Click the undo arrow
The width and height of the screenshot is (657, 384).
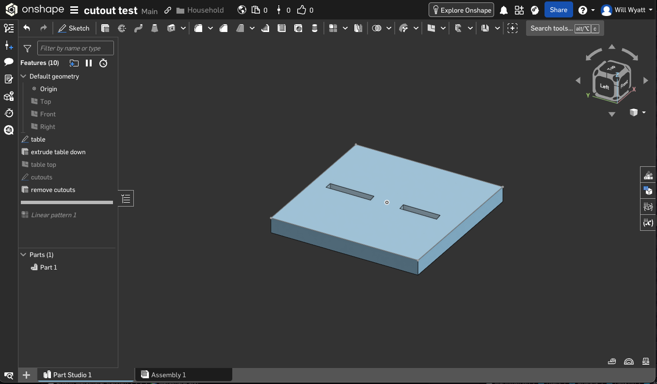(27, 29)
